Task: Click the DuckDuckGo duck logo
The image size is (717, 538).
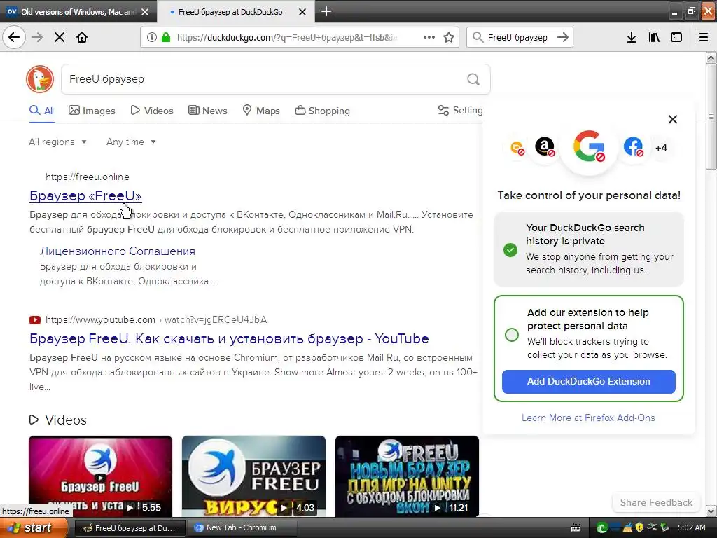Action: click(40, 79)
